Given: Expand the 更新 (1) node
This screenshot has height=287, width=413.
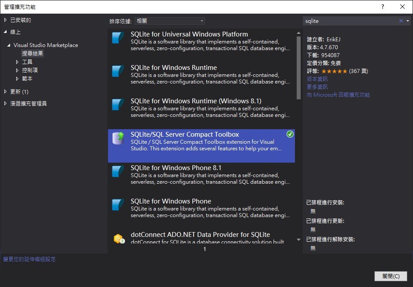Looking at the screenshot, I should (x=5, y=91).
